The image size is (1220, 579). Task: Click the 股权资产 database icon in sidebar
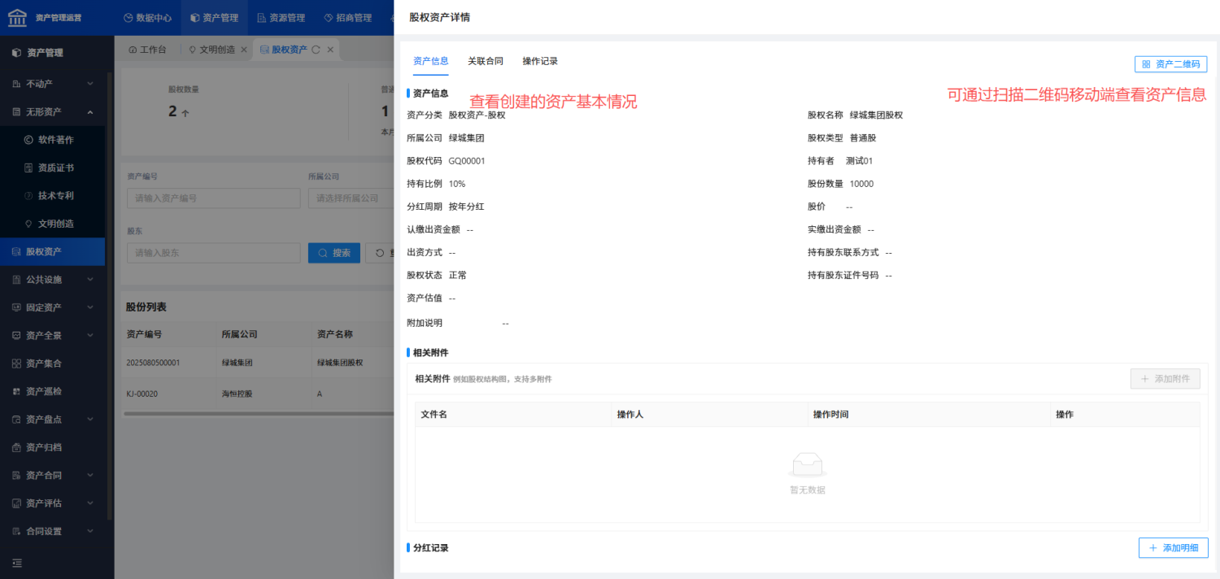point(16,252)
